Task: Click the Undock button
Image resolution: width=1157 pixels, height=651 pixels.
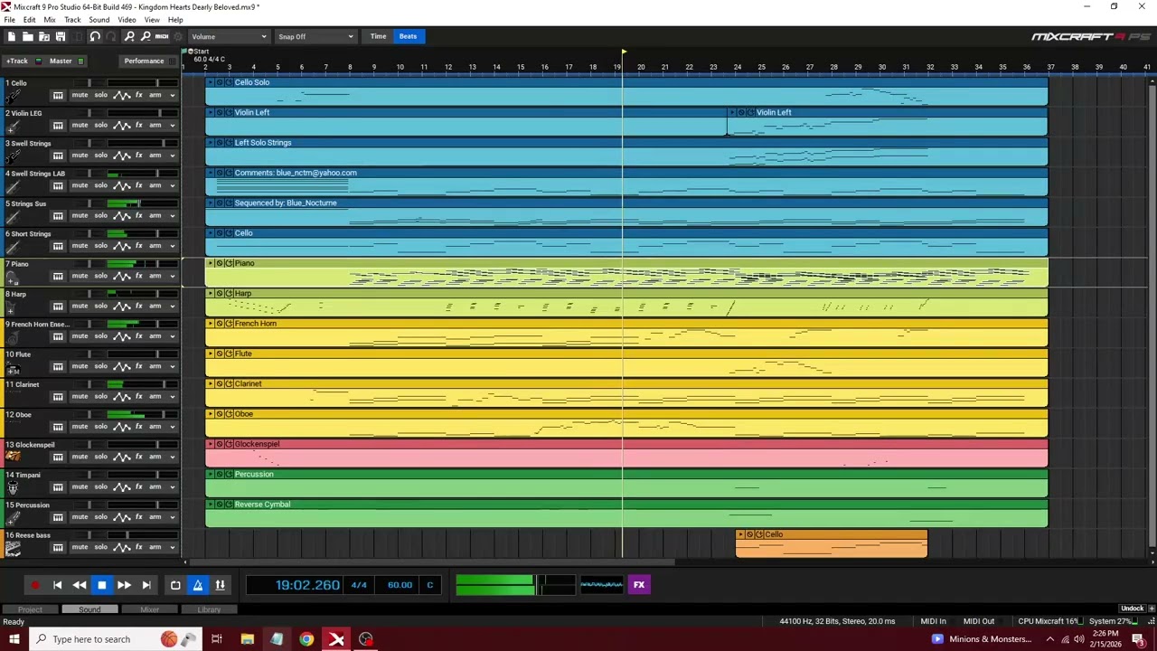Action: (1133, 609)
